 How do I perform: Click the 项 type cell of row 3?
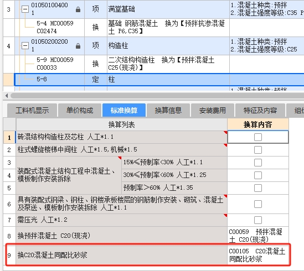point(96,9)
